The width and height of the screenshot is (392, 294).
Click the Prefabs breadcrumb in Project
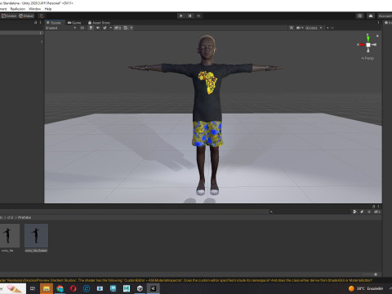24,217
